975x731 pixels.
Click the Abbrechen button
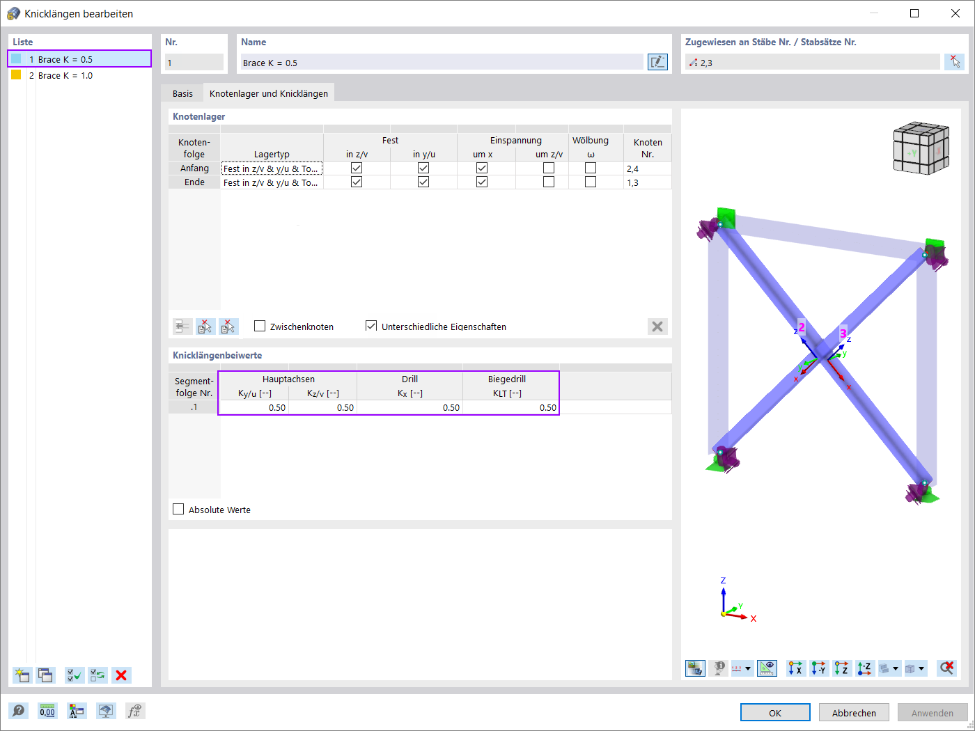point(854,712)
